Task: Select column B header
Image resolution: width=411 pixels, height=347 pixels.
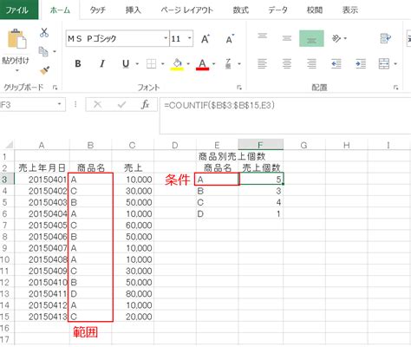Action: [x=91, y=145]
